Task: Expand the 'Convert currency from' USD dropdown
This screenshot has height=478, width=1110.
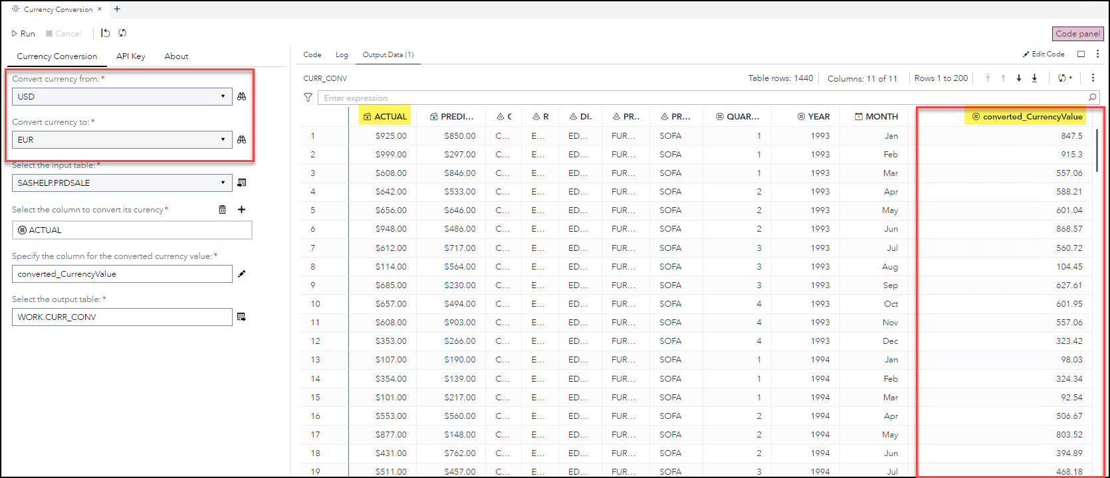Action: [223, 97]
